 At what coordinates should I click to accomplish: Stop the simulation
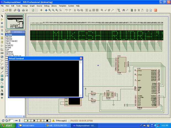tap(47, 121)
